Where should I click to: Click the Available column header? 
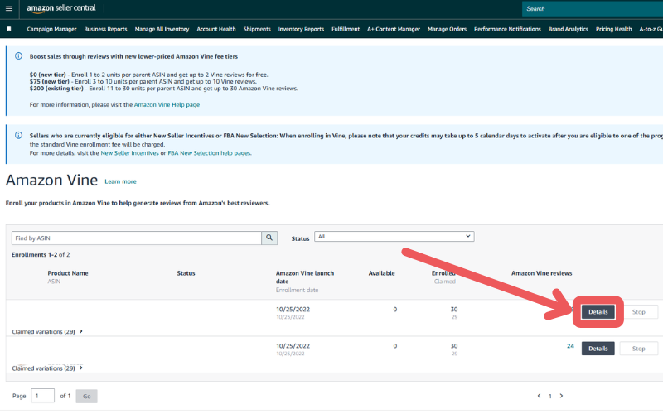click(381, 273)
